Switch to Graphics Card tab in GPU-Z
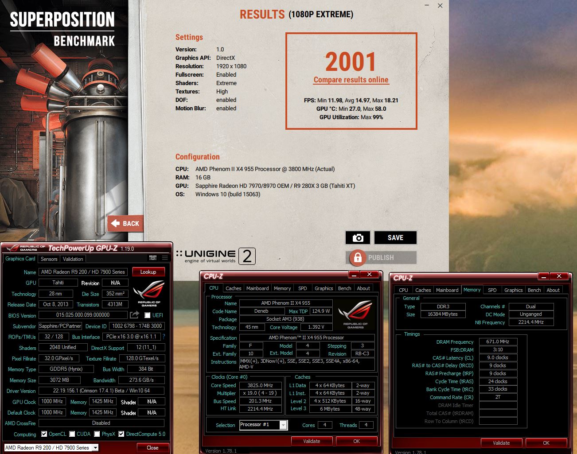Image resolution: width=577 pixels, height=454 pixels. (20, 259)
